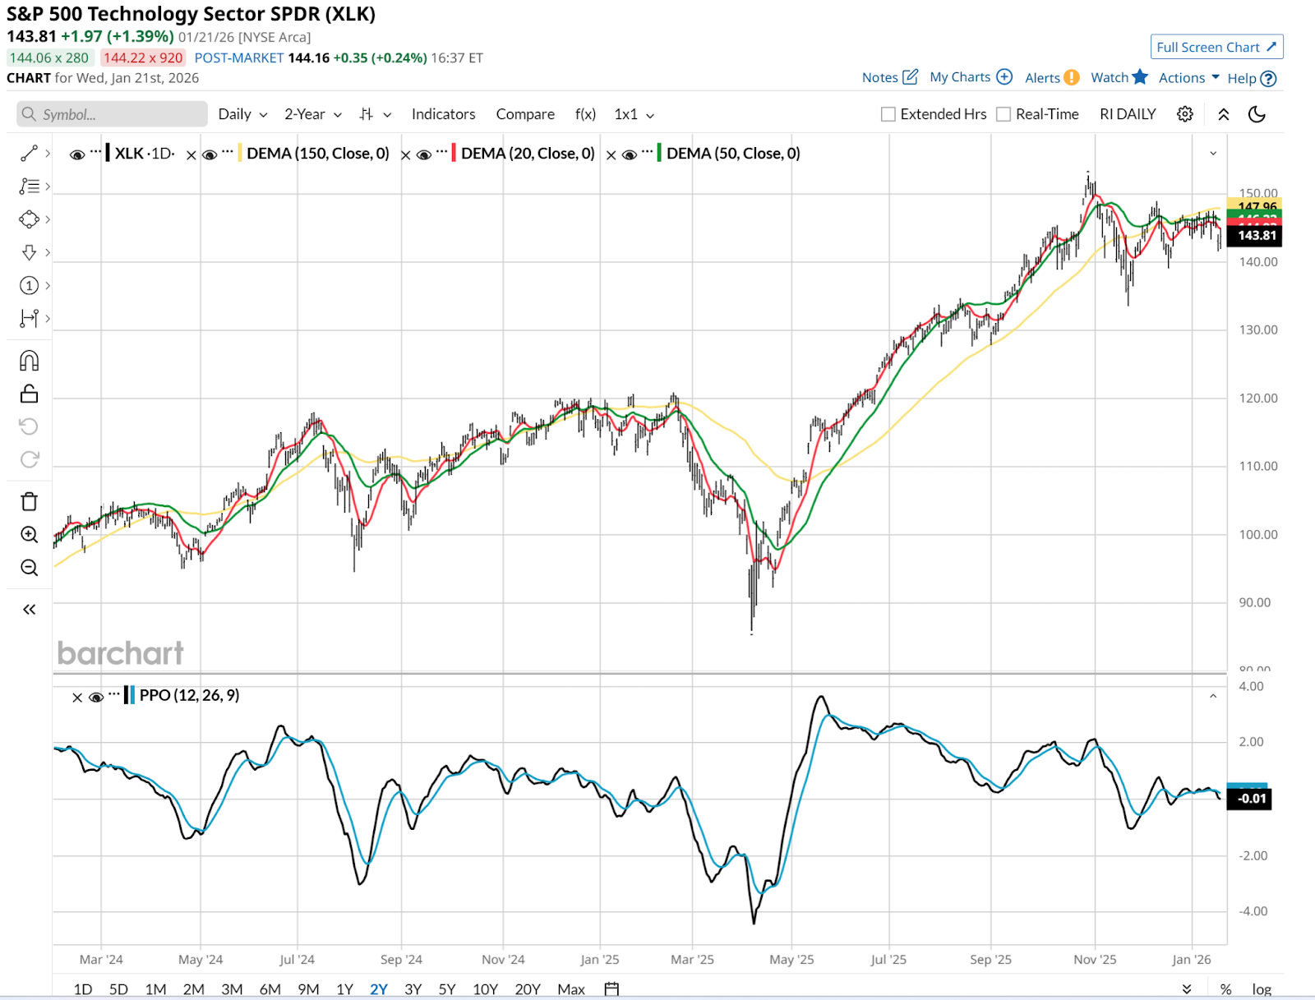The height and width of the screenshot is (1000, 1315).
Task: Open the Actions dropdown menu
Action: tap(1188, 78)
